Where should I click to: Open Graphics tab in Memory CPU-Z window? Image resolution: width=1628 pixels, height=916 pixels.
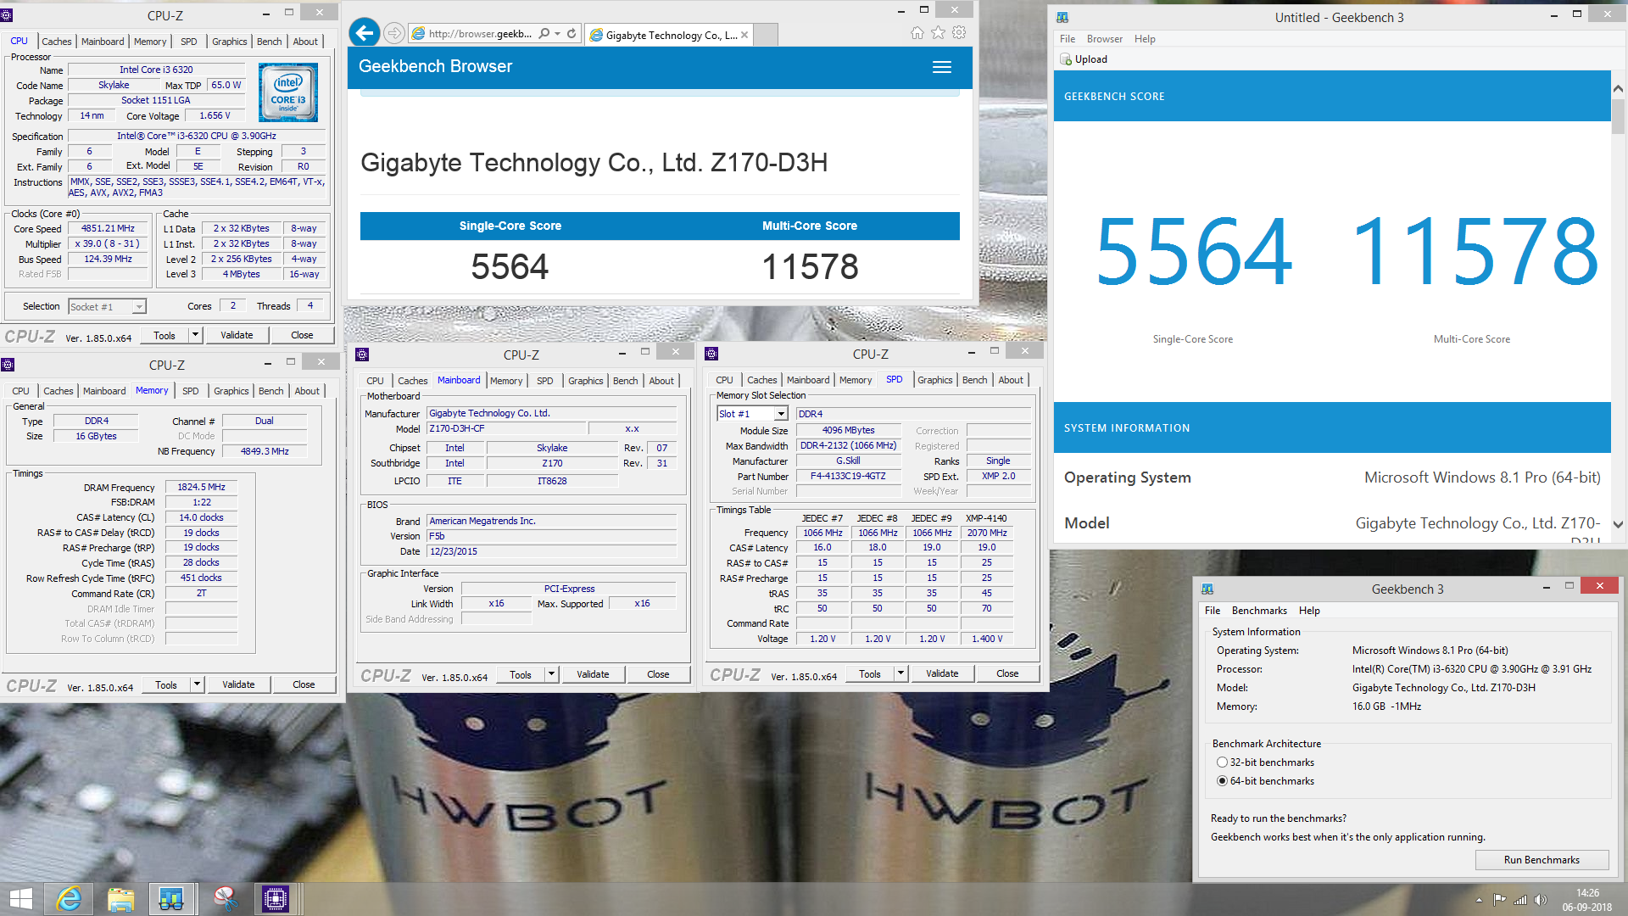[231, 391]
